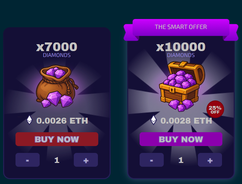This screenshot has width=242, height=184.
Task: Increase quantity of the x7000 diamonds pack
Action: coord(86,160)
